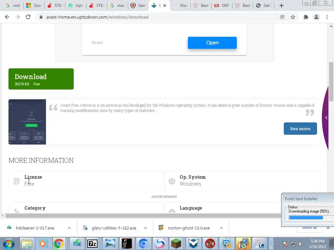Viewport: 334px width, 250px height.
Task: Click the vertical page scrollbar thumb
Action: coord(331,81)
